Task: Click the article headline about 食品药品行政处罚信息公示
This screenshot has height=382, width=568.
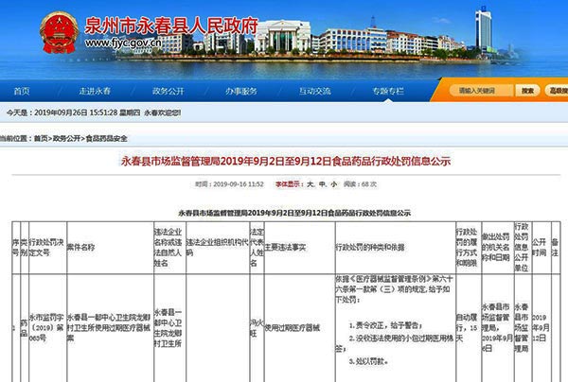Action: pyautogui.click(x=285, y=162)
